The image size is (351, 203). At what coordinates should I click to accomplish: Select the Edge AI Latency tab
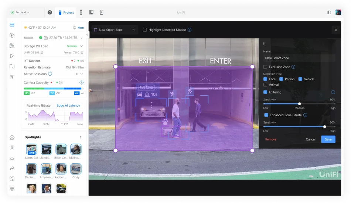point(68,106)
